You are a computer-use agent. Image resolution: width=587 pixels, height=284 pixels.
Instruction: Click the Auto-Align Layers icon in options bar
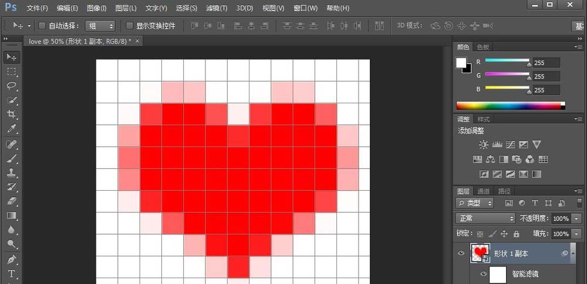coord(379,25)
